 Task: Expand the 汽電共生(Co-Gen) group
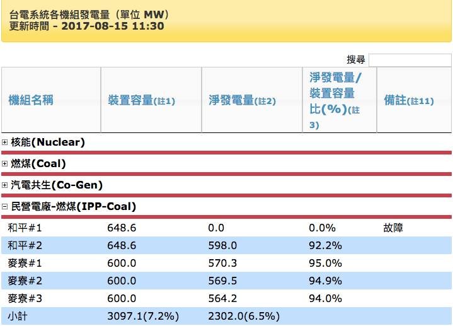click(x=4, y=185)
